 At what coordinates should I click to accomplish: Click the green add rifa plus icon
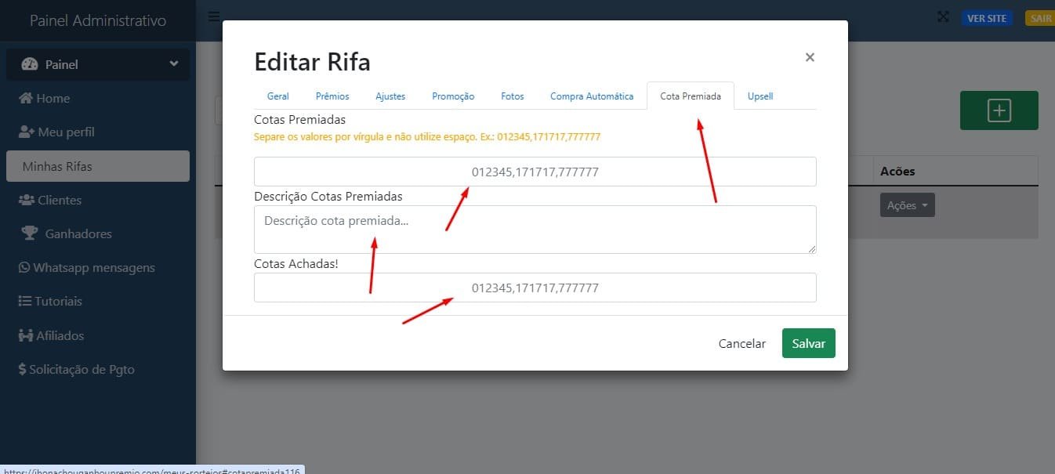[x=999, y=110]
